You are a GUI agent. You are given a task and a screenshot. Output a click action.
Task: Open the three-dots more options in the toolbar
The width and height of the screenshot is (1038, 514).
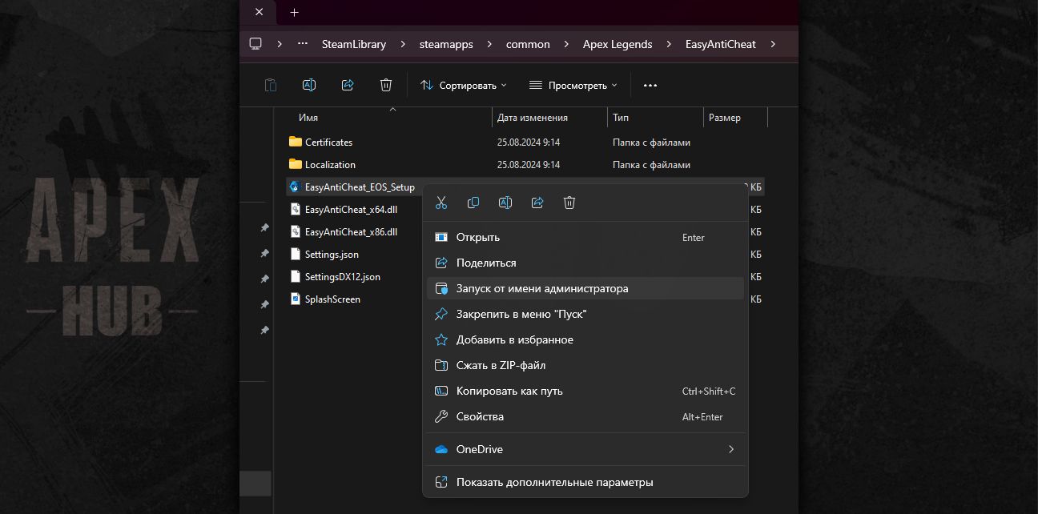click(x=650, y=85)
